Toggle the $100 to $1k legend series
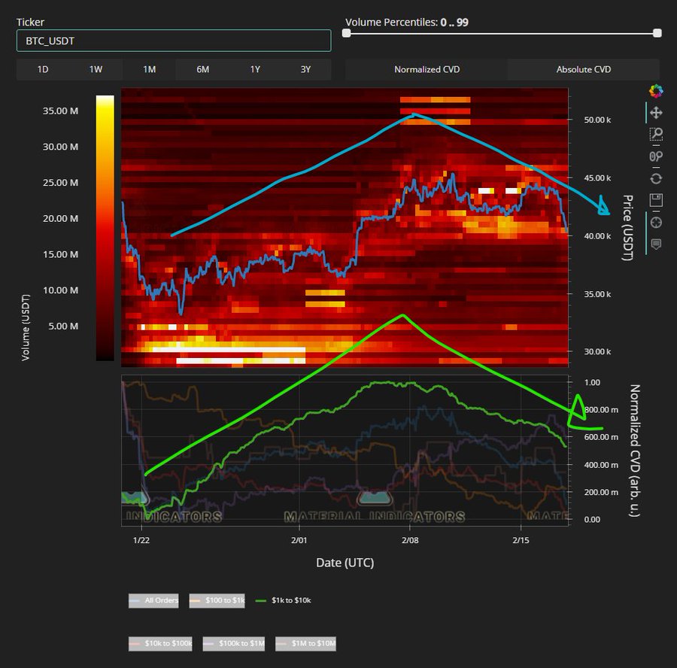The image size is (677, 668). pyautogui.click(x=217, y=600)
